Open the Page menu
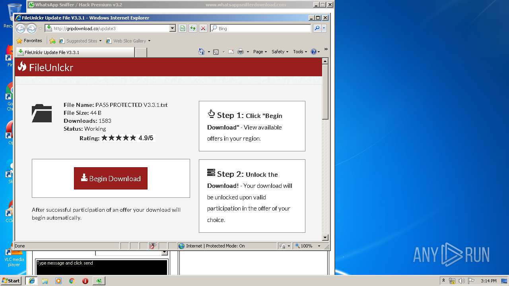 (260, 52)
